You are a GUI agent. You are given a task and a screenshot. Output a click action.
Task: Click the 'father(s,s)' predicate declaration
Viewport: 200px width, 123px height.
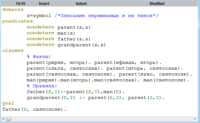74,39
